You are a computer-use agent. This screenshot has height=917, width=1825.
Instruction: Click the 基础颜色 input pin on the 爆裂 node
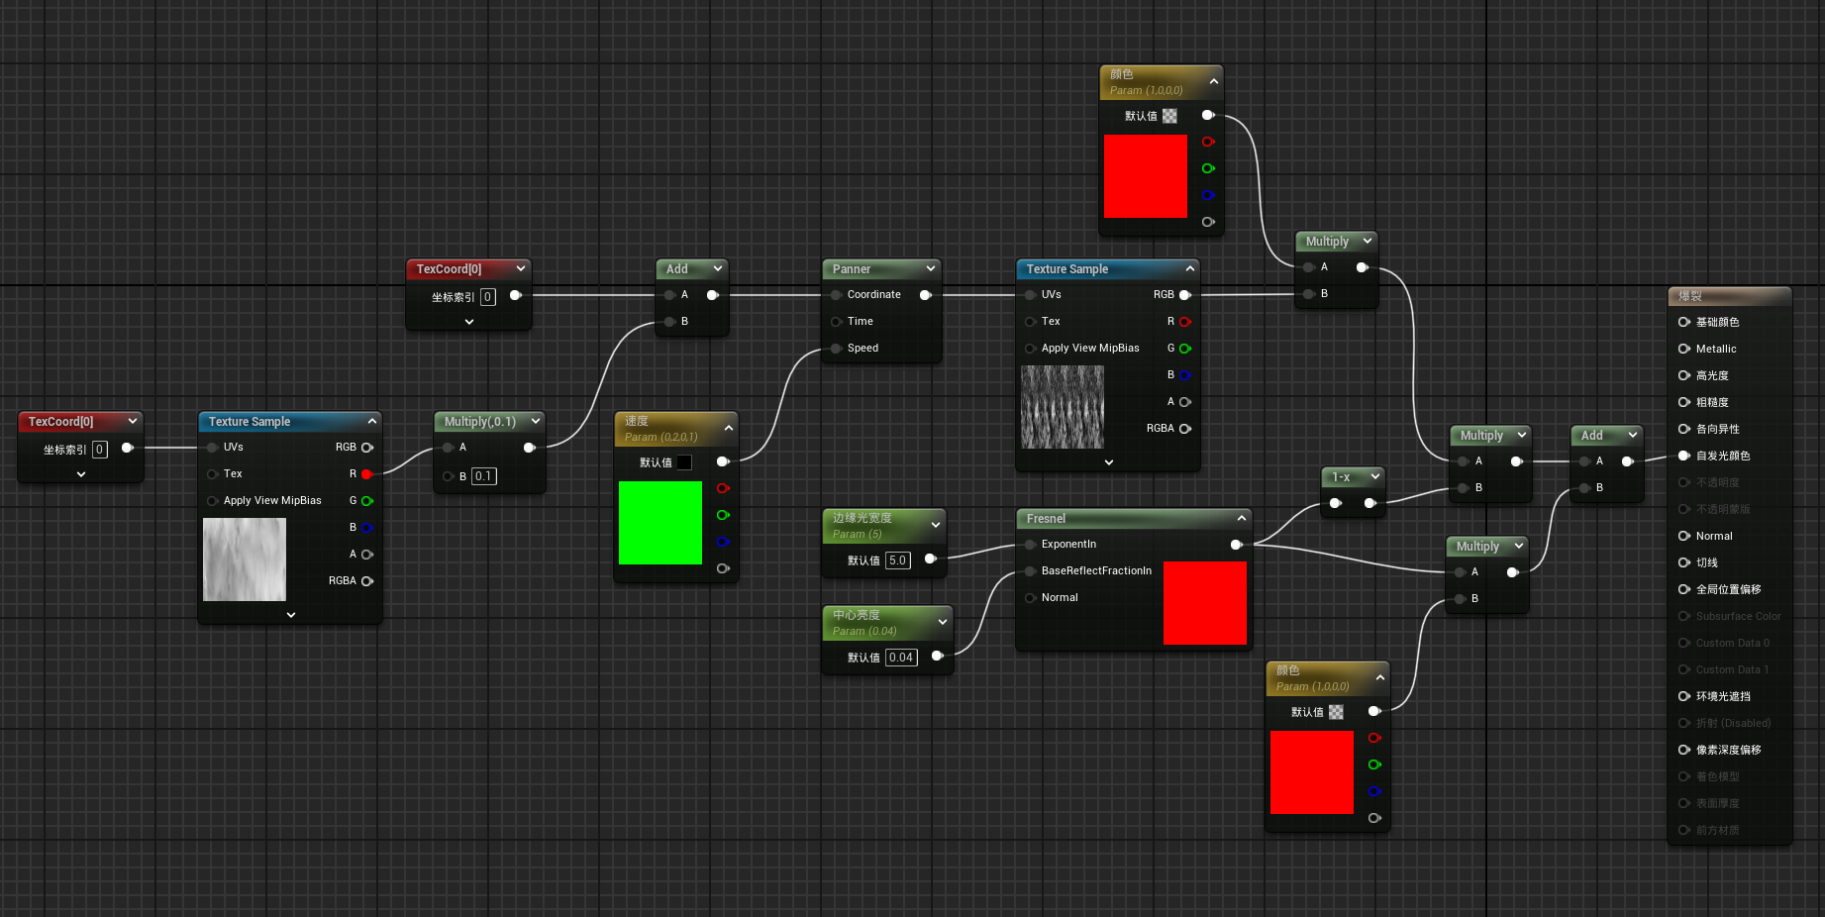(1683, 322)
